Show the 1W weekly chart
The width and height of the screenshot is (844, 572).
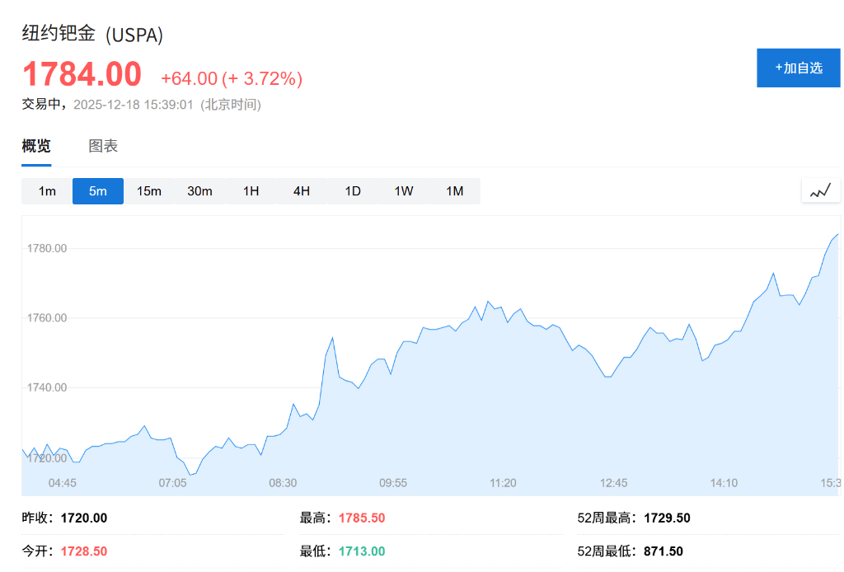(x=403, y=191)
